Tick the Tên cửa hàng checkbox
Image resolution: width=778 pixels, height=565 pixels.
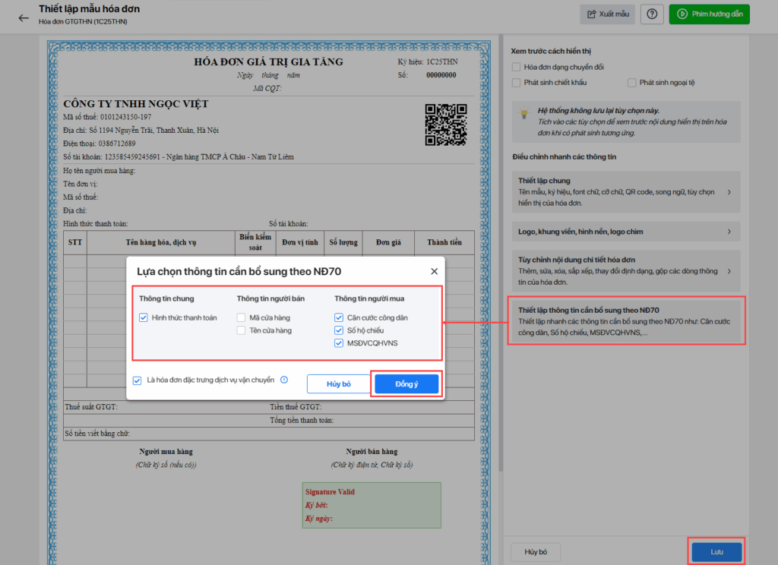pos(241,330)
